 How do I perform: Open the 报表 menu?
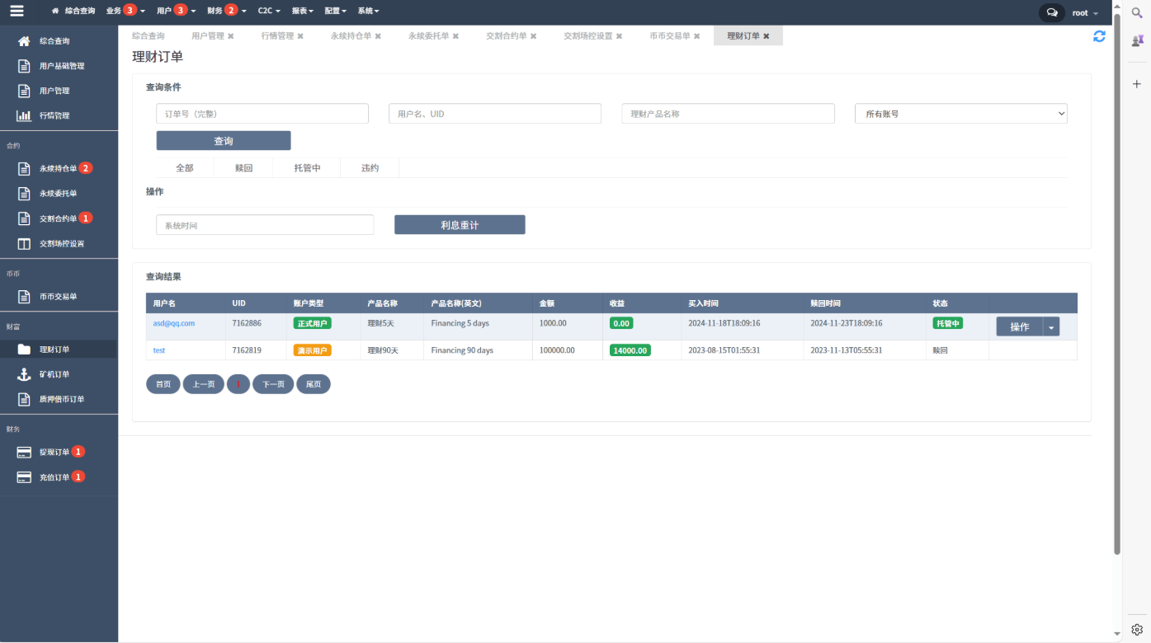302,12
